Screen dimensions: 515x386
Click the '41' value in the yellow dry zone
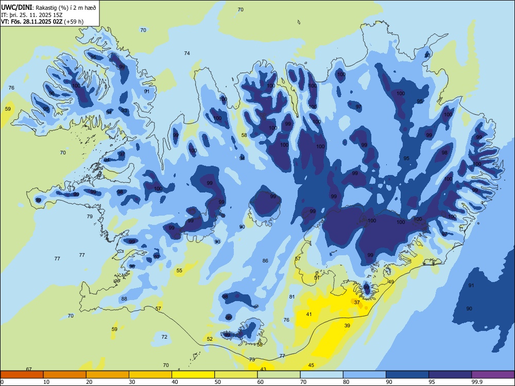[308, 314]
